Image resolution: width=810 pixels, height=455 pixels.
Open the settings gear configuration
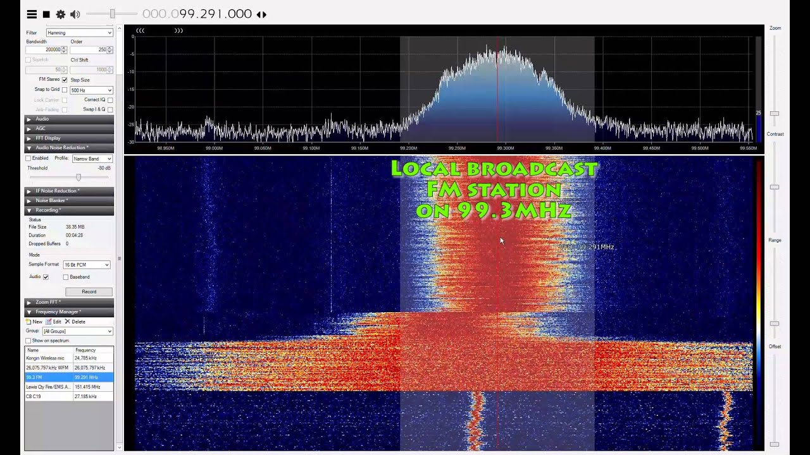[x=61, y=14]
